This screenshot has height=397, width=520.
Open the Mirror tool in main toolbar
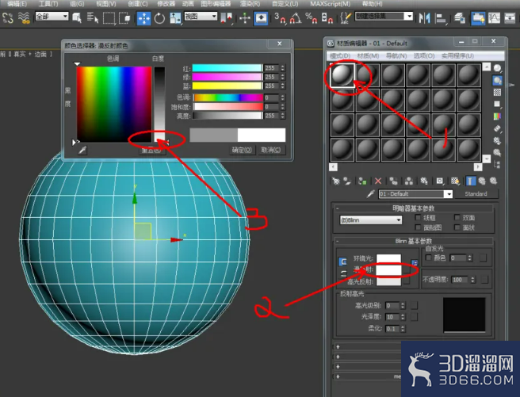[x=424, y=18]
